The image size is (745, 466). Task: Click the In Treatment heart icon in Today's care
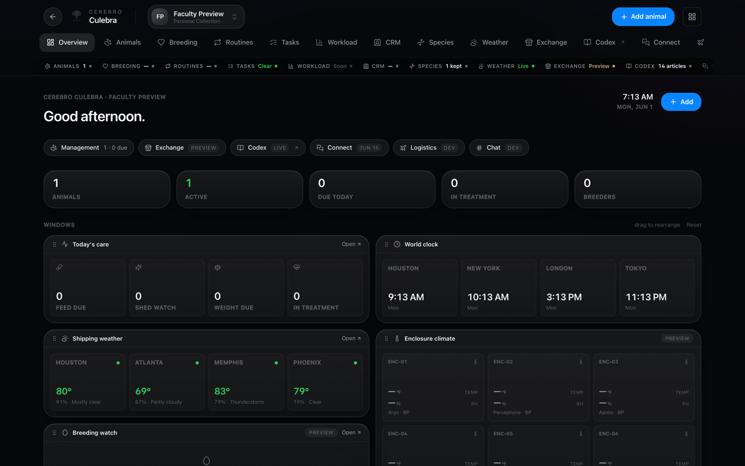click(297, 267)
